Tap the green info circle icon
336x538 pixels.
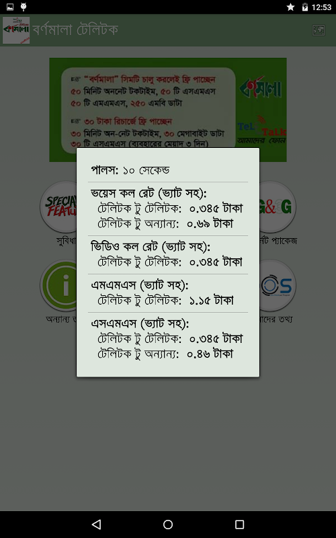(58, 285)
